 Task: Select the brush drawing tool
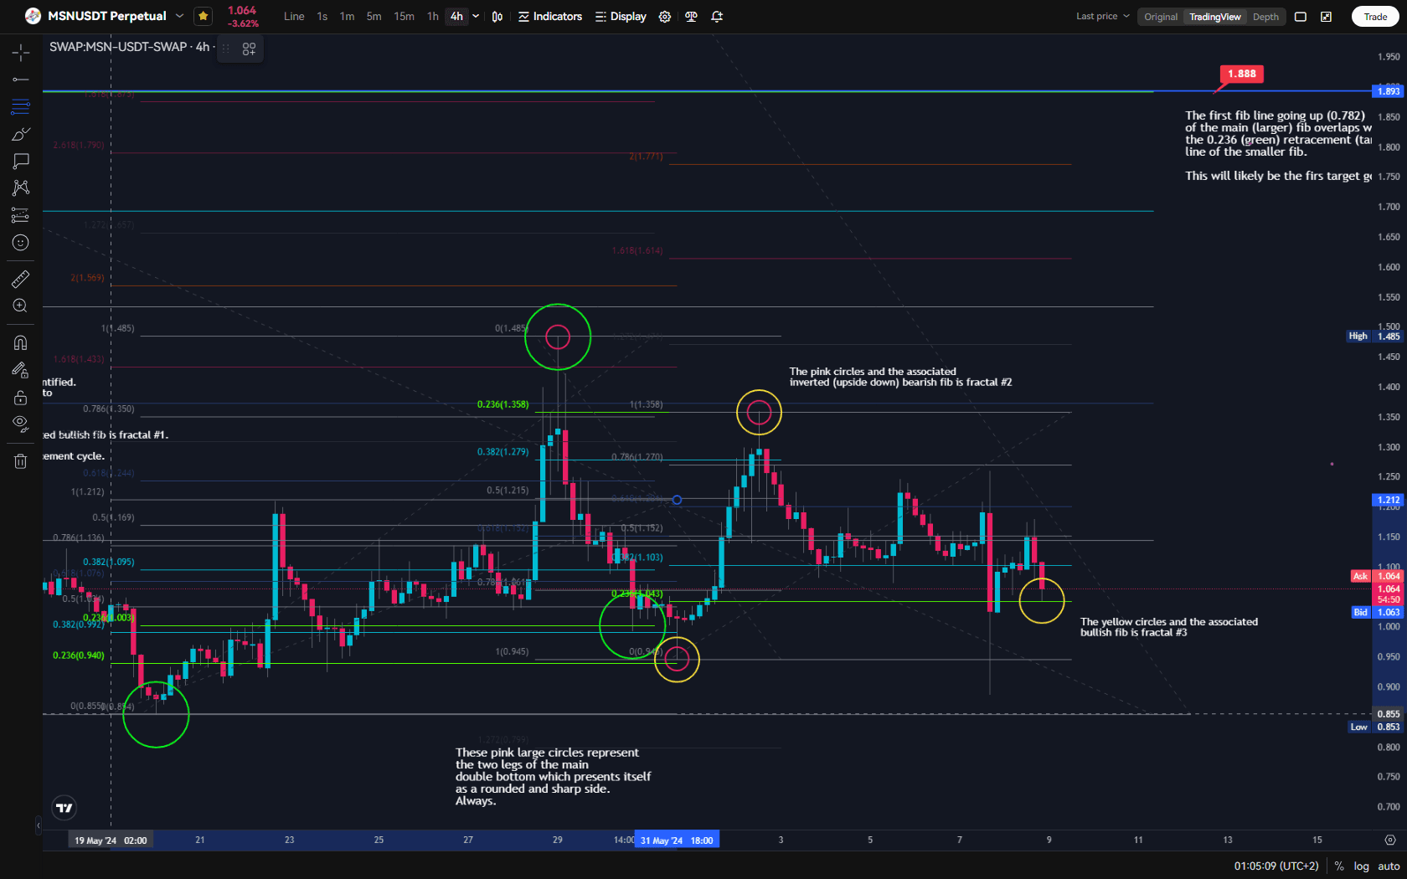click(21, 134)
